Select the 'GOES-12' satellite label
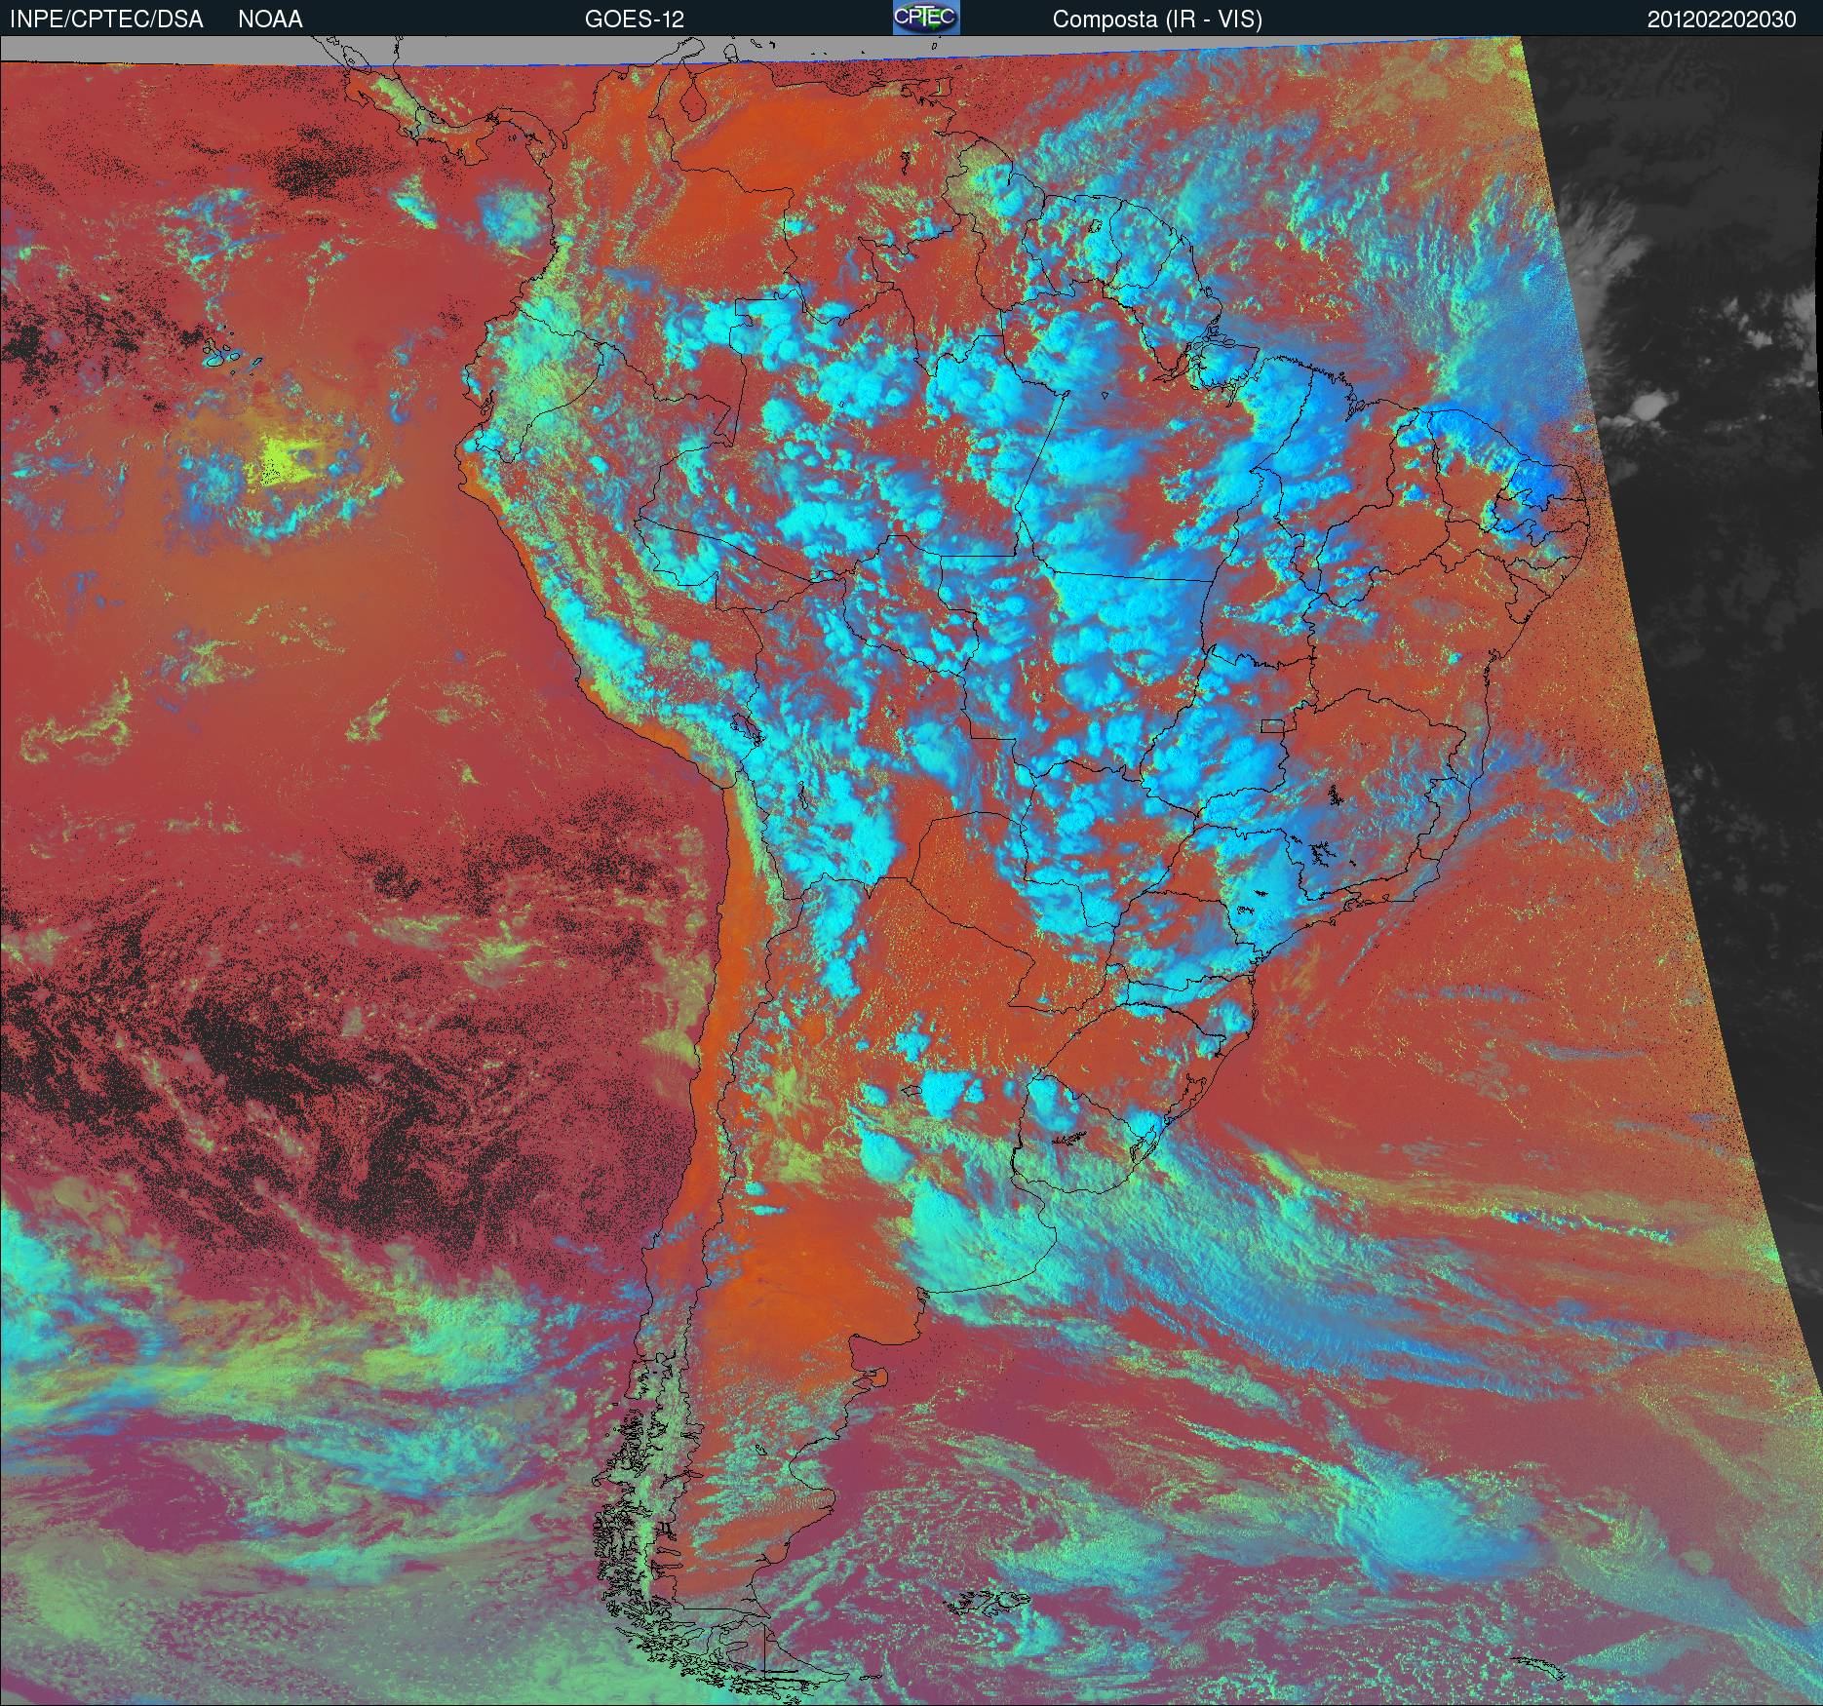Screen dimensions: 1823x1706 [x=634, y=19]
